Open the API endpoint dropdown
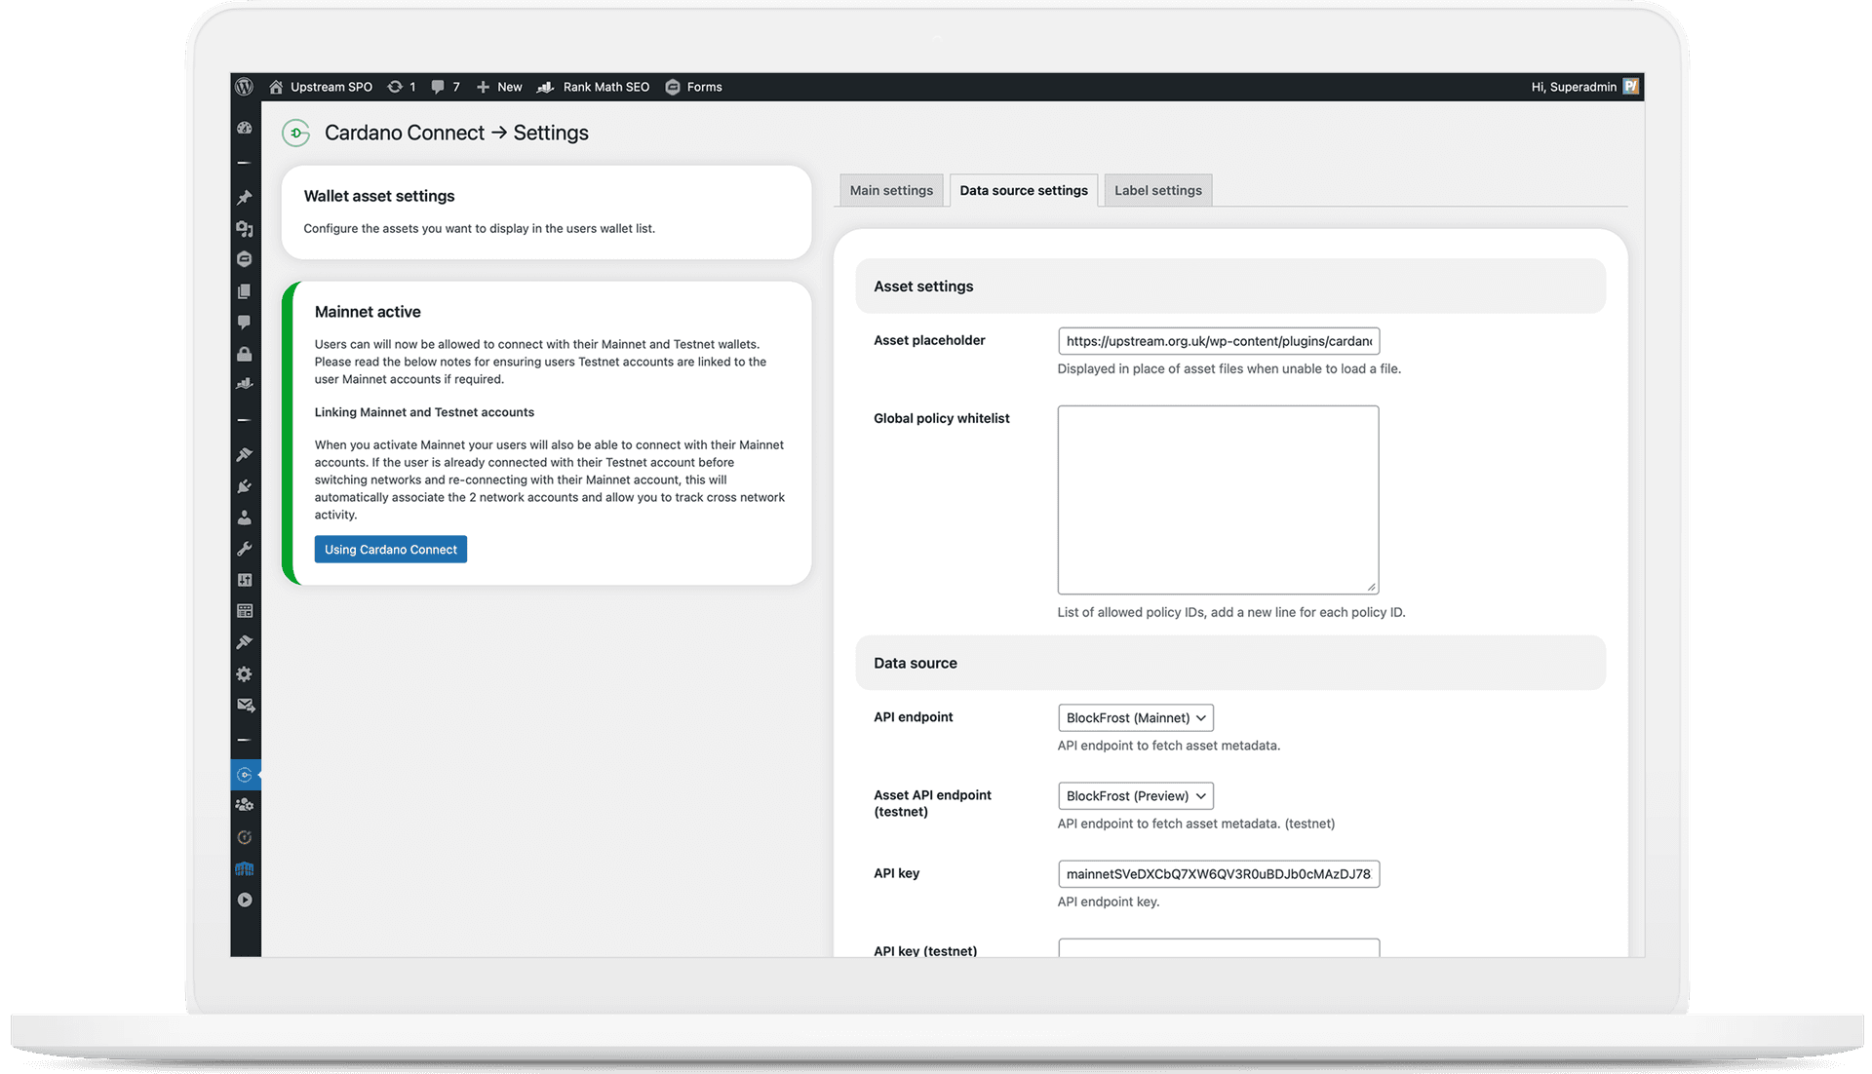The image size is (1872, 1074). pyautogui.click(x=1135, y=717)
